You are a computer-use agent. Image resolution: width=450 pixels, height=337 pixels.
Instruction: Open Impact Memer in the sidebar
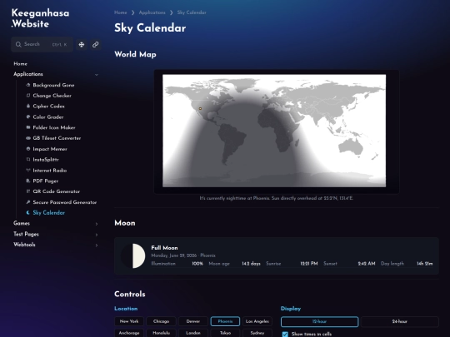(50, 149)
